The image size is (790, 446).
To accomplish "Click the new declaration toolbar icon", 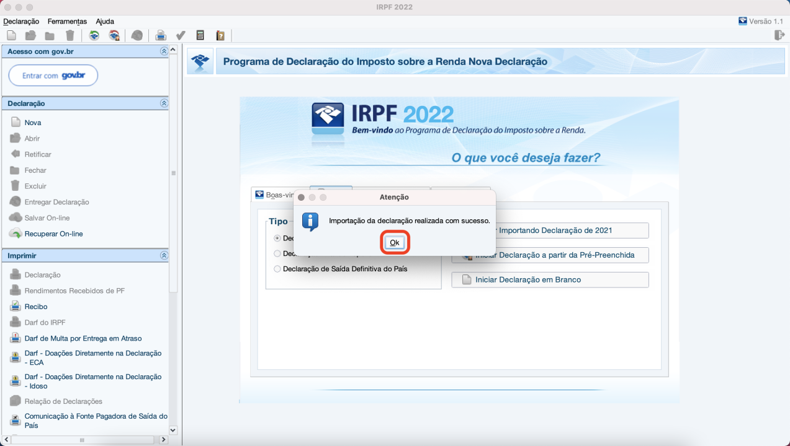I will tap(11, 35).
